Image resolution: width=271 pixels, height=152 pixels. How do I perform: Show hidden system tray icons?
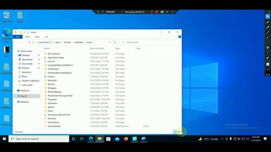click(222, 139)
